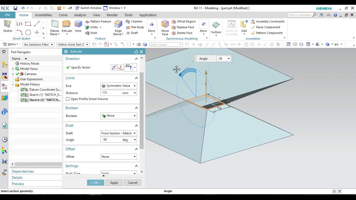This screenshot has height=200, width=356.
Task: Open the Offset None dropdown
Action: 118,157
